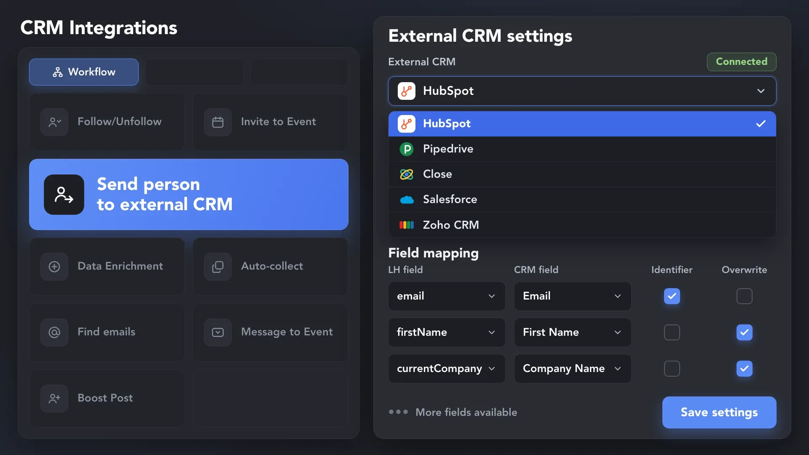809x455 pixels.
Task: Click the Overwrite column header
Action: pos(744,270)
